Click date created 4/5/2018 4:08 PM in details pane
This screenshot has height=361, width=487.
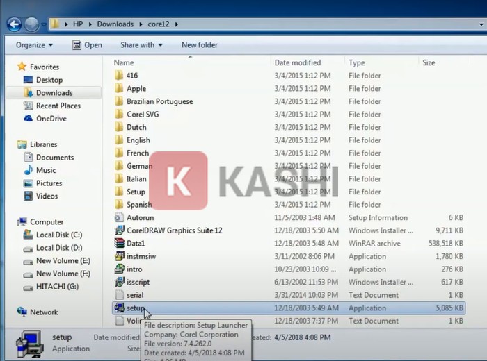303,337
